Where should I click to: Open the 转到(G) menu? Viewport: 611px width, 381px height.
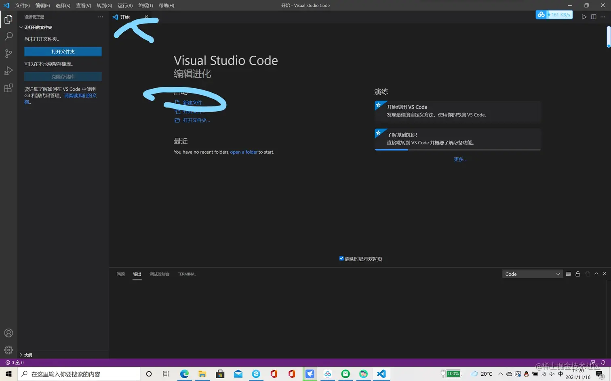[x=104, y=5]
